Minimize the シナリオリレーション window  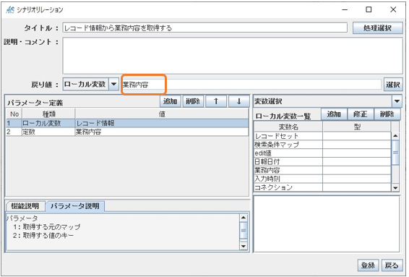click(345, 10)
